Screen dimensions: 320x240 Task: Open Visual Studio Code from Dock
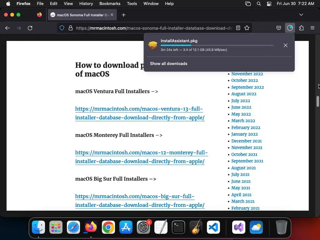click(213, 227)
